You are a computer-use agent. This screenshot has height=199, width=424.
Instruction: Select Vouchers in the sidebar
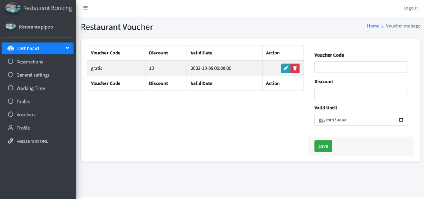click(x=26, y=115)
